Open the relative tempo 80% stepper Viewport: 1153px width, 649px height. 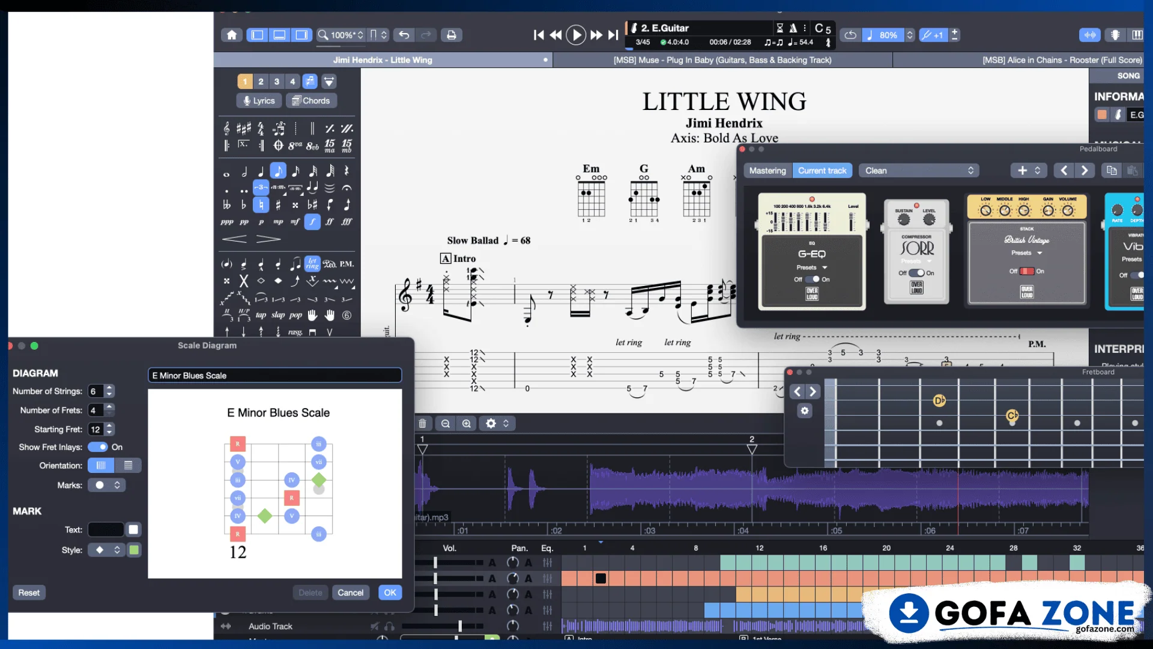coord(910,35)
